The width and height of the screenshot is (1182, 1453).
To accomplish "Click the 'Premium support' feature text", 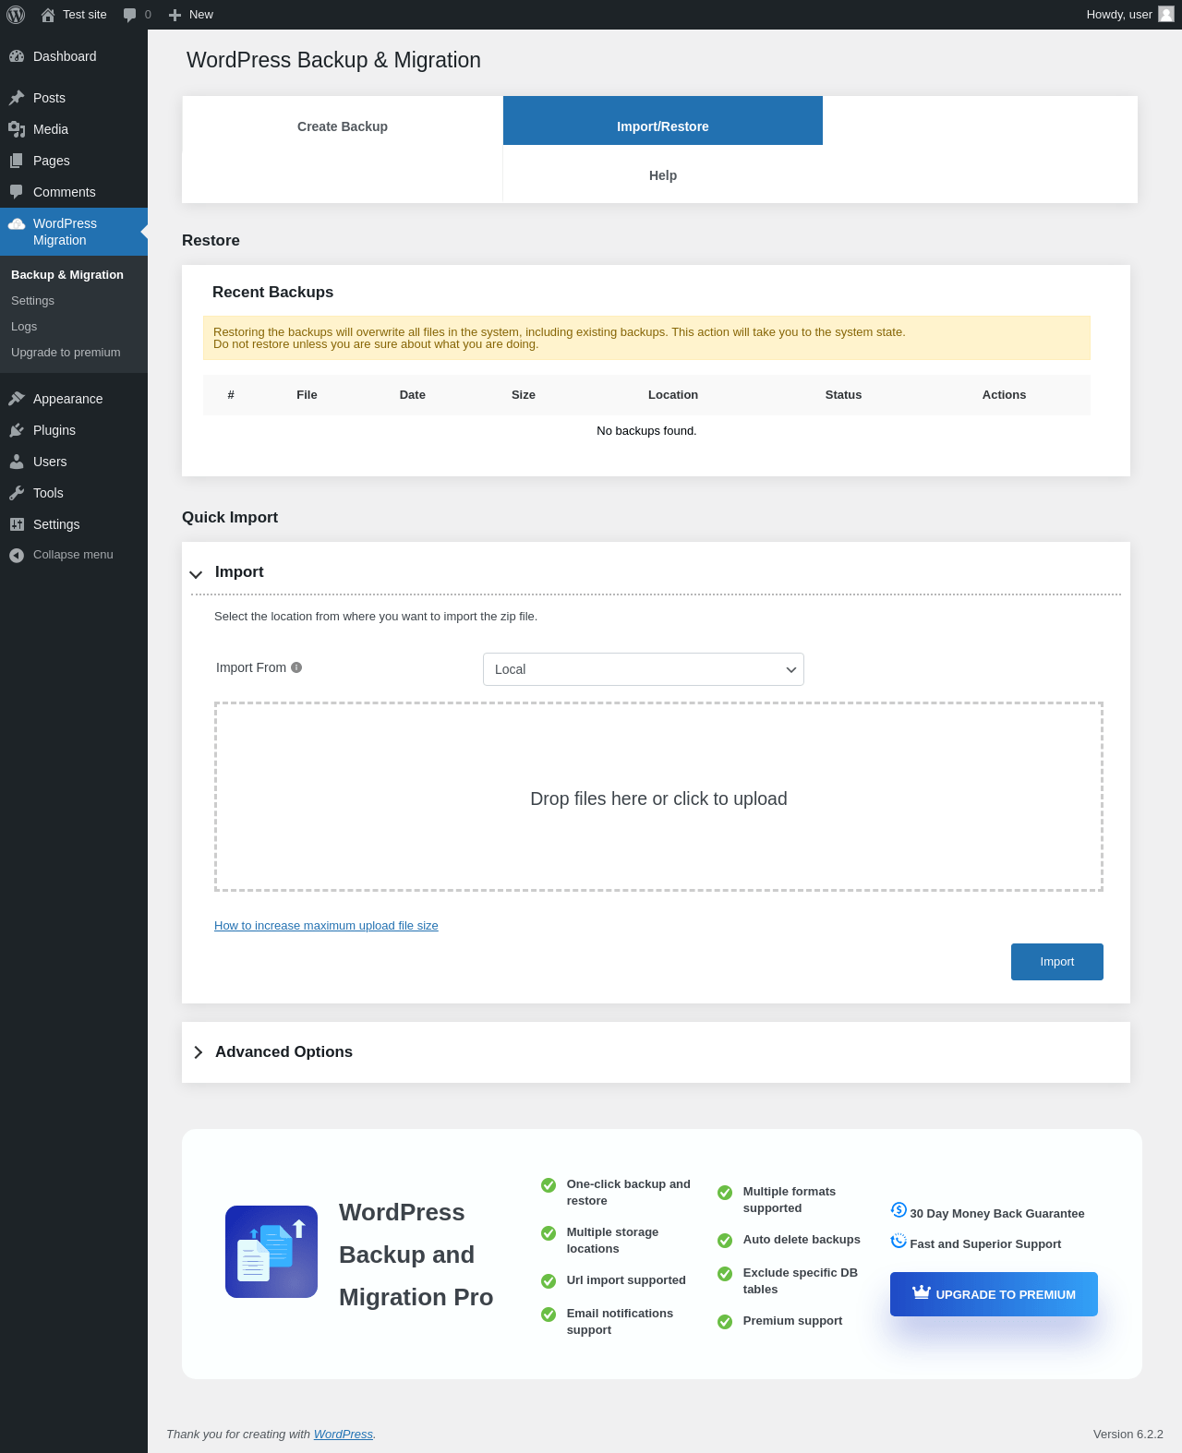I will 792,1321.
